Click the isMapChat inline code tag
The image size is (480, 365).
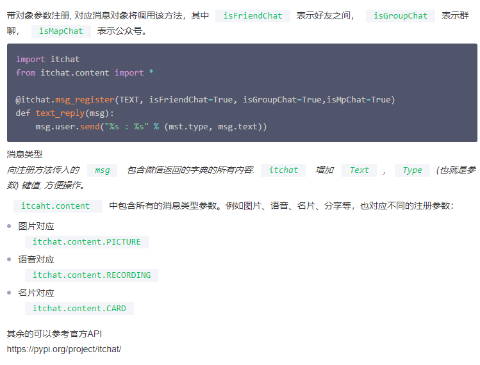61,31
